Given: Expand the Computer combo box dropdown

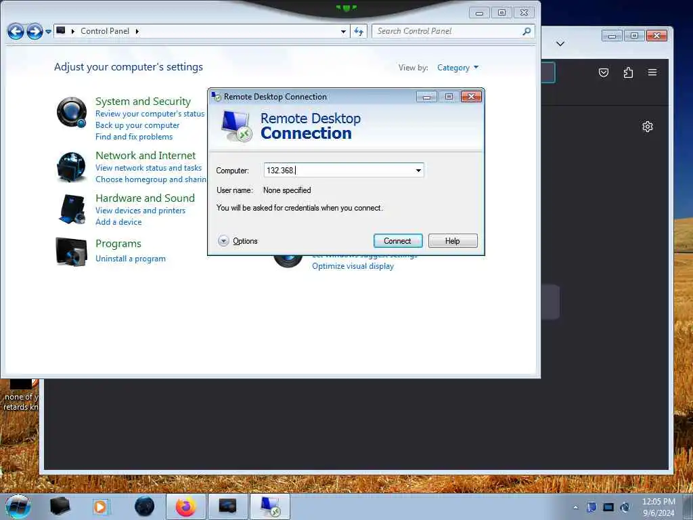Looking at the screenshot, I should pyautogui.click(x=418, y=170).
